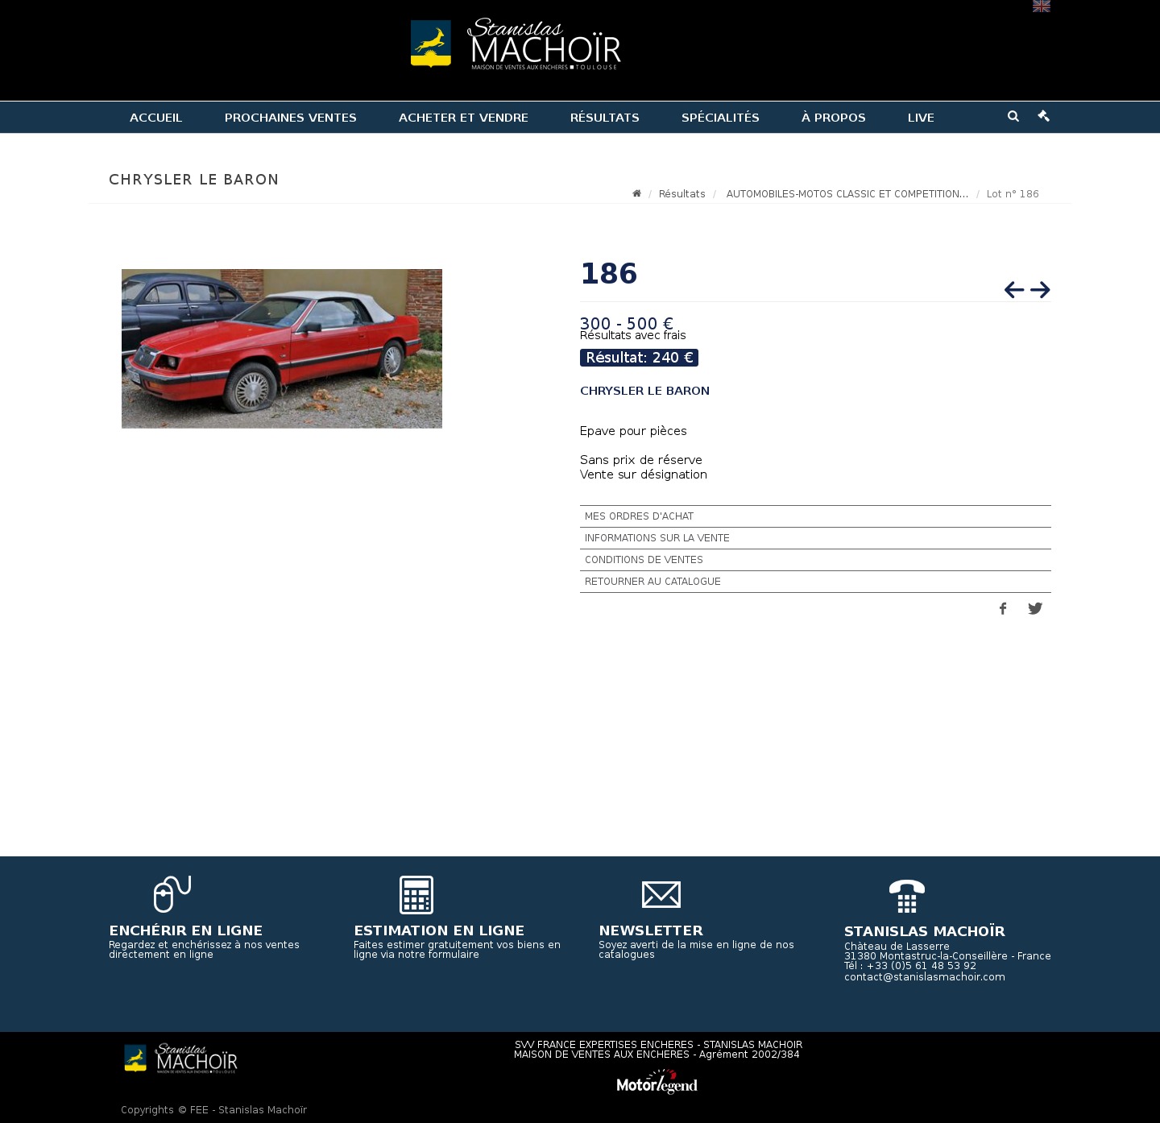The width and height of the screenshot is (1160, 1123).
Task: Click the lot number 186 heading
Action: point(609,274)
